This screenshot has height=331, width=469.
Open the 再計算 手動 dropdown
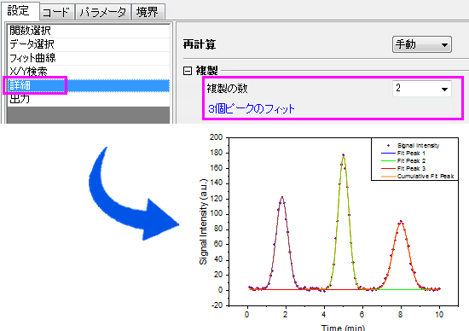point(422,44)
